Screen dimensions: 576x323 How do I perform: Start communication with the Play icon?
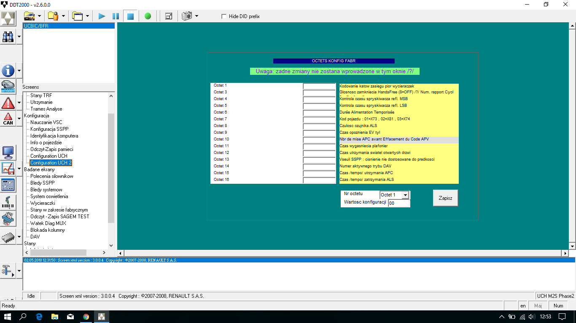102,16
